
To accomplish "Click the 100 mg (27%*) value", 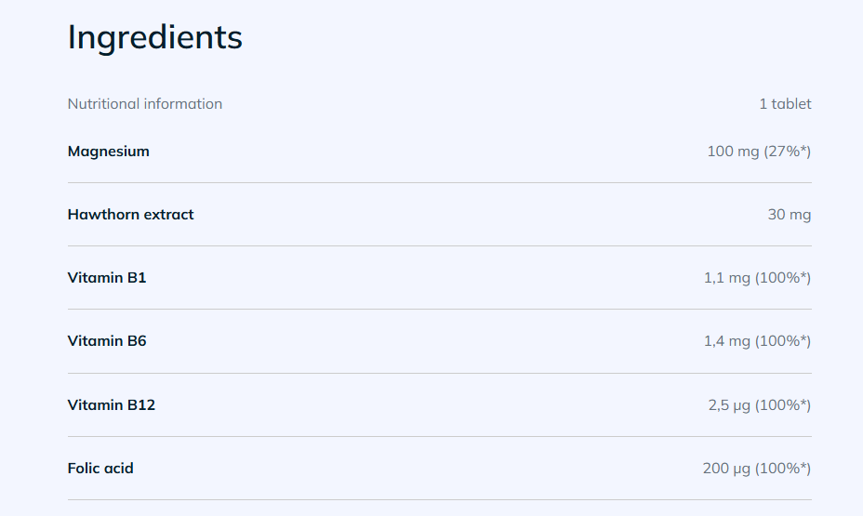I will [759, 152].
